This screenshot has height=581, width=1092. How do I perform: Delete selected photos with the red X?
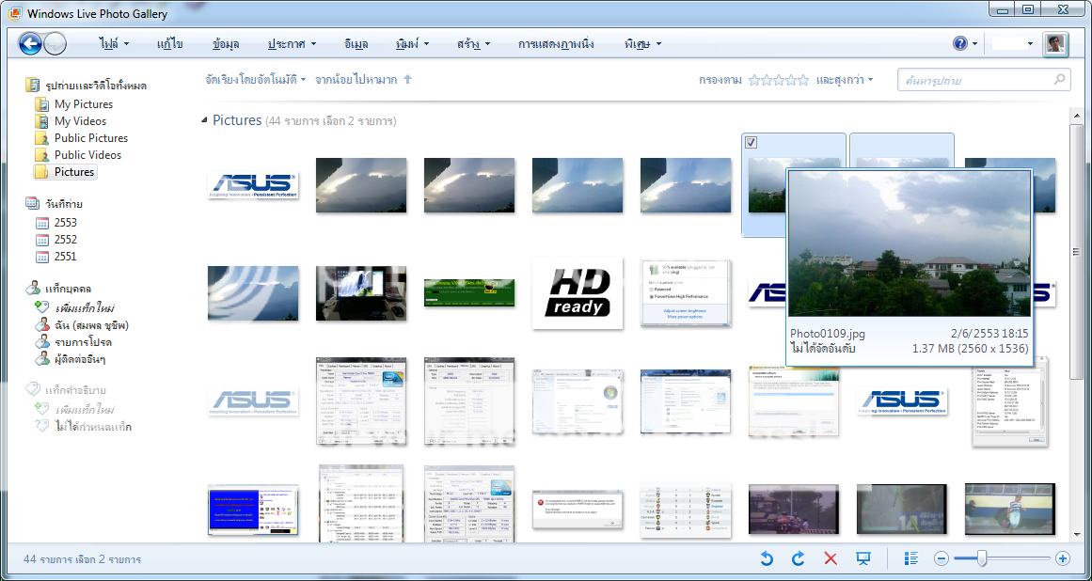pyautogui.click(x=831, y=558)
